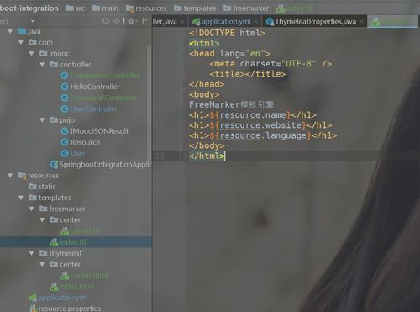Viewport: 420px width, 312px height.
Task: Click the templates breadcrumb folder
Action: click(x=195, y=8)
